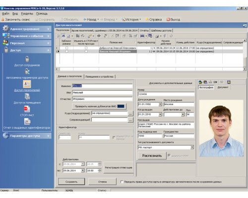Image resolution: width=248 pixels, height=198 pixels.
Task: Click the binoculars search icon in visitors toolbar
Action: click(77, 36)
